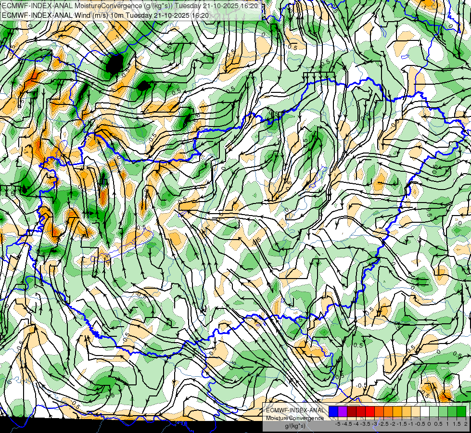Click the Wind (m/s) 10m title line
The width and height of the screenshot is (471, 433).
[x=105, y=15]
